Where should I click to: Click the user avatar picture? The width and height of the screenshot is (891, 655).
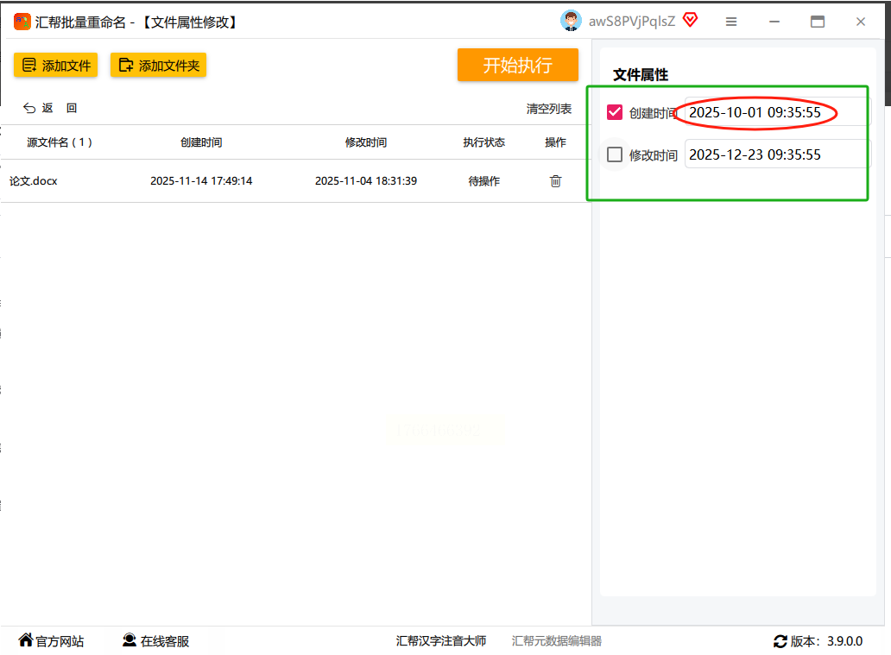coord(571,21)
